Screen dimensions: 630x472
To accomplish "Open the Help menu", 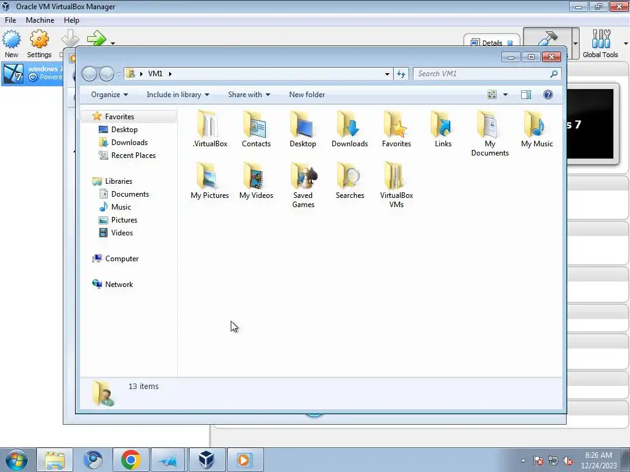I will coord(71,20).
